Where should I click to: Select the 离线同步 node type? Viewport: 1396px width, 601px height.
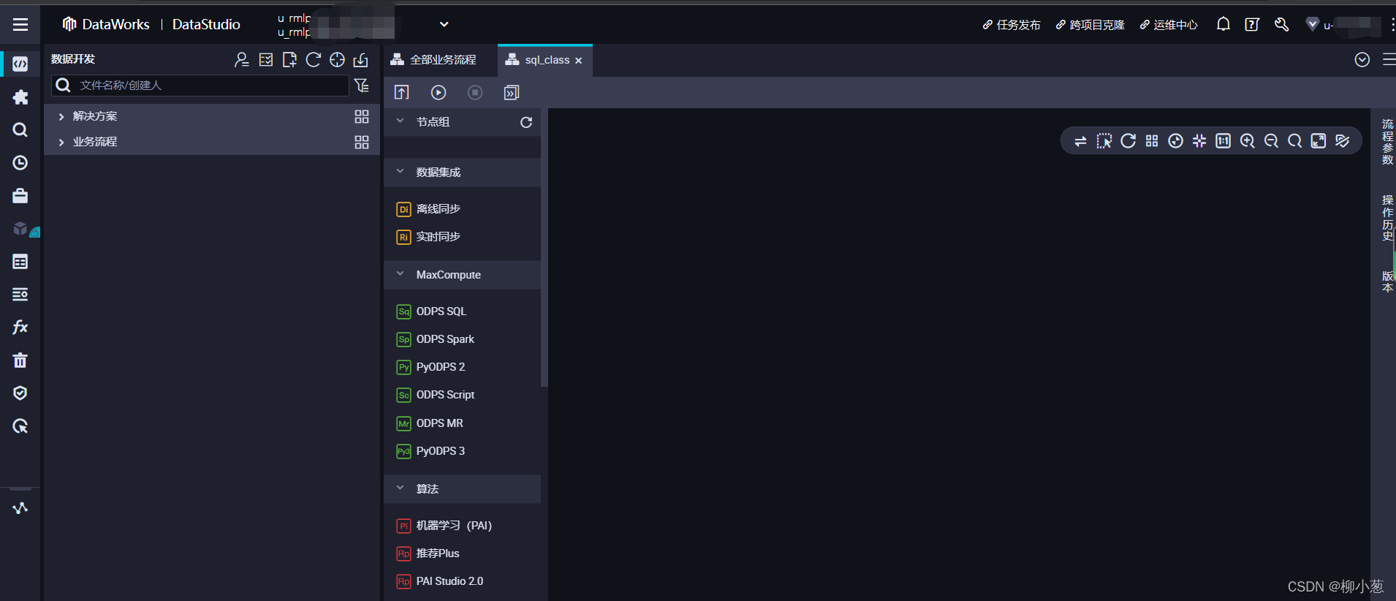pos(428,209)
